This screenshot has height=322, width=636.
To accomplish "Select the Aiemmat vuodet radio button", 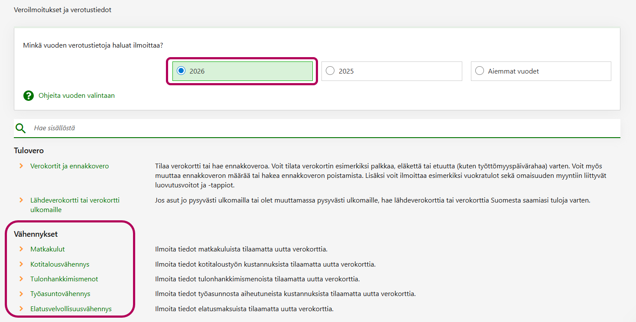I will 480,71.
